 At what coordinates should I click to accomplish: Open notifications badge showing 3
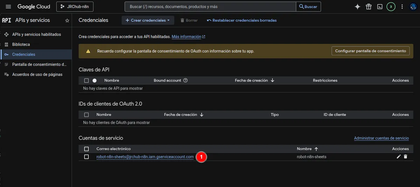pos(391,7)
